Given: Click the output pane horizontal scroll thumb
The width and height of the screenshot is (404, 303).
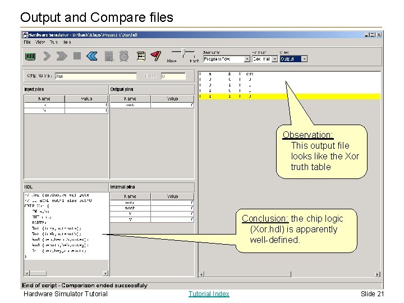Looking at the screenshot, I should 248,274.
